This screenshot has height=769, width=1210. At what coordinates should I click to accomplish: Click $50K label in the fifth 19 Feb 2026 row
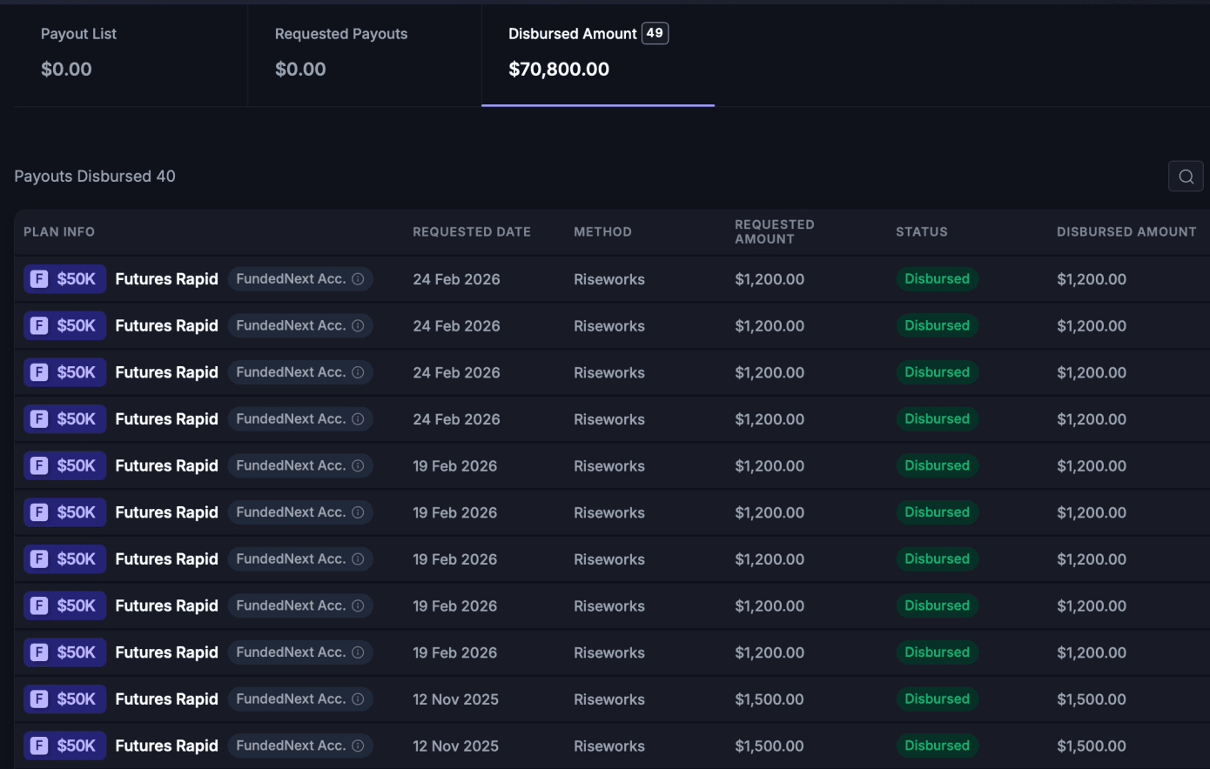coord(77,652)
